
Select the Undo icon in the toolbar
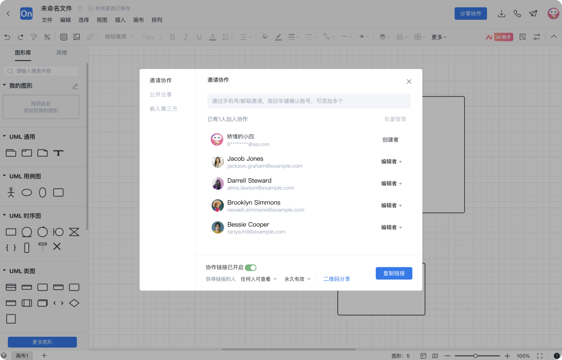coord(7,36)
